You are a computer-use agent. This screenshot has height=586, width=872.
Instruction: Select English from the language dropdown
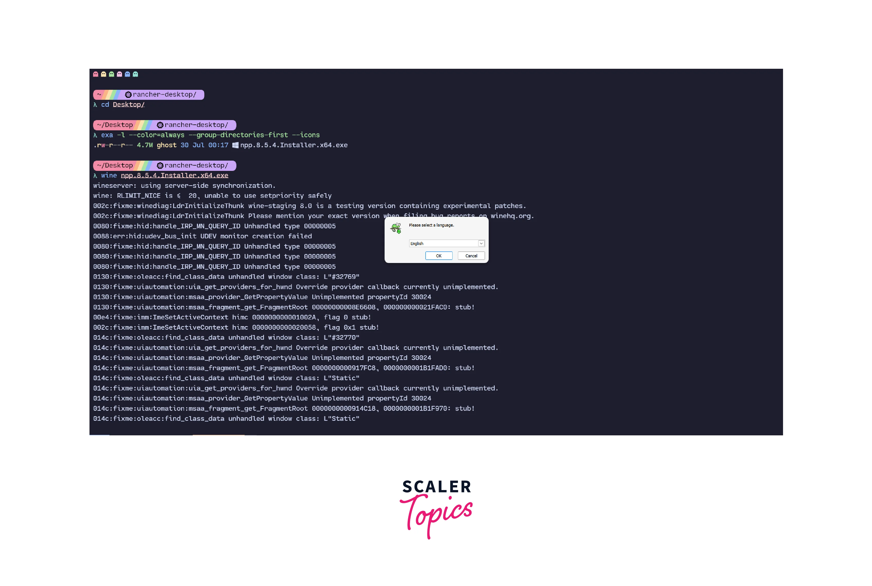click(x=445, y=243)
